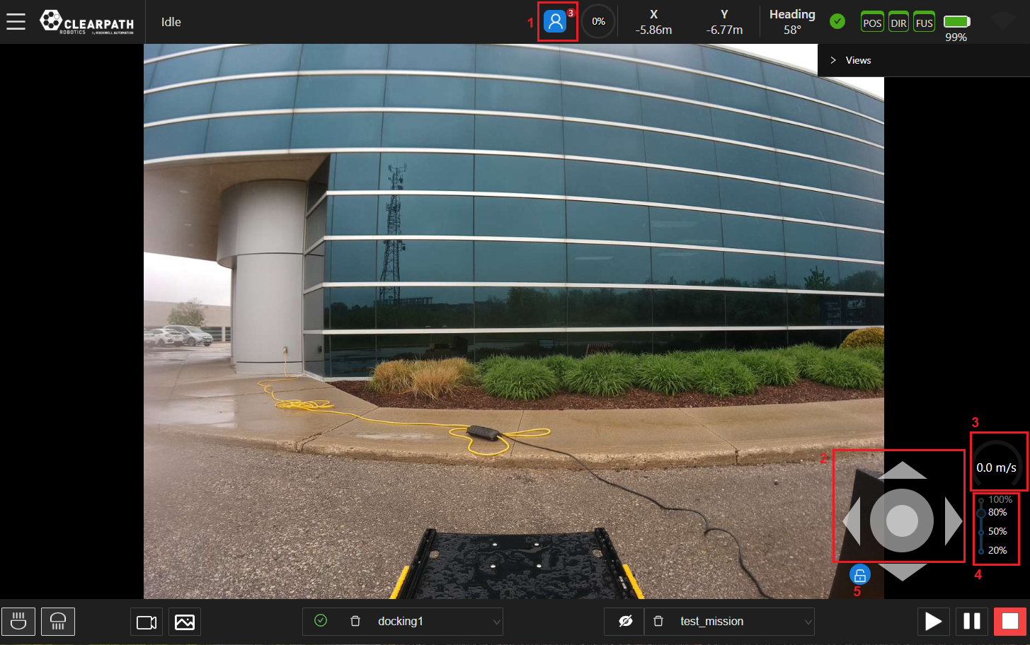Open the hamburger menu
The width and height of the screenshot is (1030, 645).
(x=16, y=22)
